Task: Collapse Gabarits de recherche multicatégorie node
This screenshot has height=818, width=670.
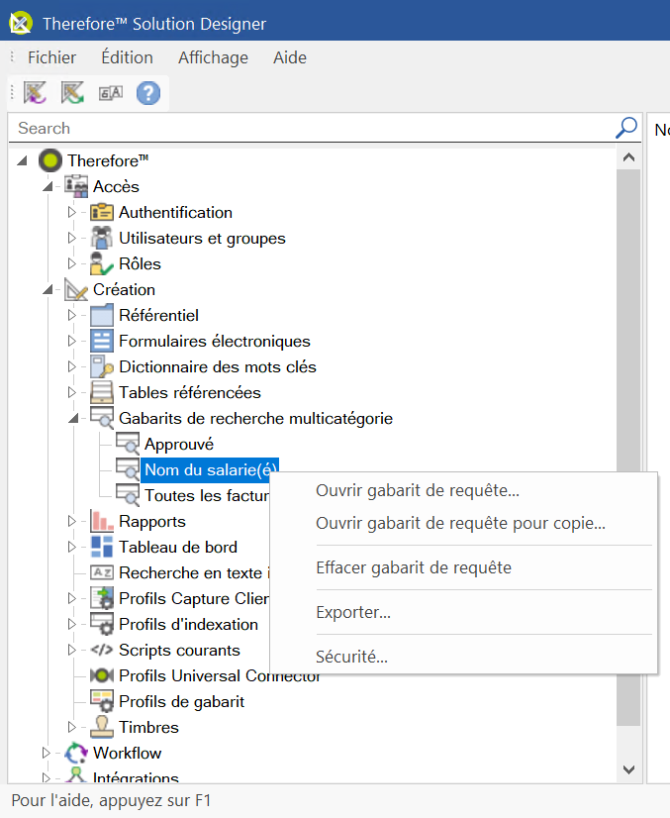Action: tap(72, 419)
